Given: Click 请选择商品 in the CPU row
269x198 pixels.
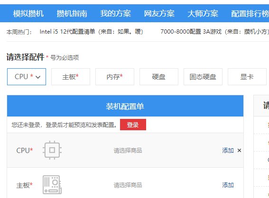Looking at the screenshot, I should point(128,151).
